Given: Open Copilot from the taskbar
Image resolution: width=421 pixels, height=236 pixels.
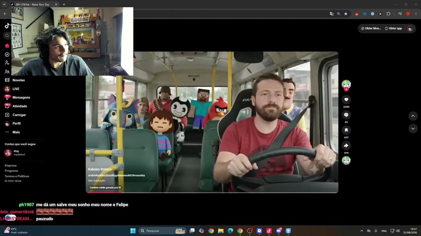Looking at the screenshot, I should (202, 231).
